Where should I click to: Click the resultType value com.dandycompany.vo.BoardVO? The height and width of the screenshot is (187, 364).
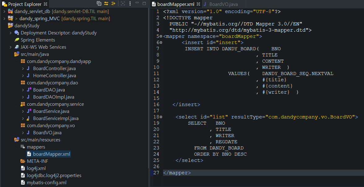pos(310,117)
